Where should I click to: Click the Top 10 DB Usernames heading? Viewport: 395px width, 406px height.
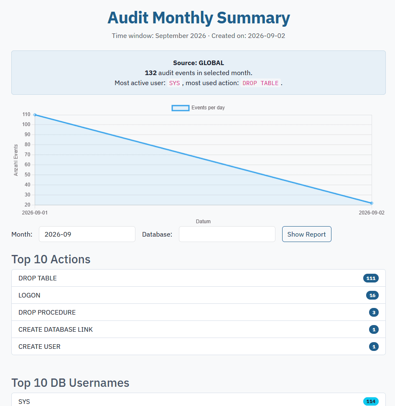[70, 383]
